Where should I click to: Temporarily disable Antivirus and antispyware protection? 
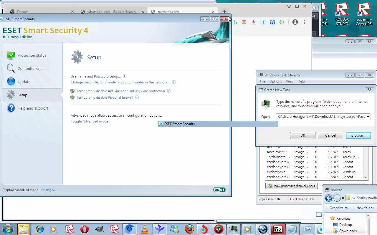tap(120, 91)
